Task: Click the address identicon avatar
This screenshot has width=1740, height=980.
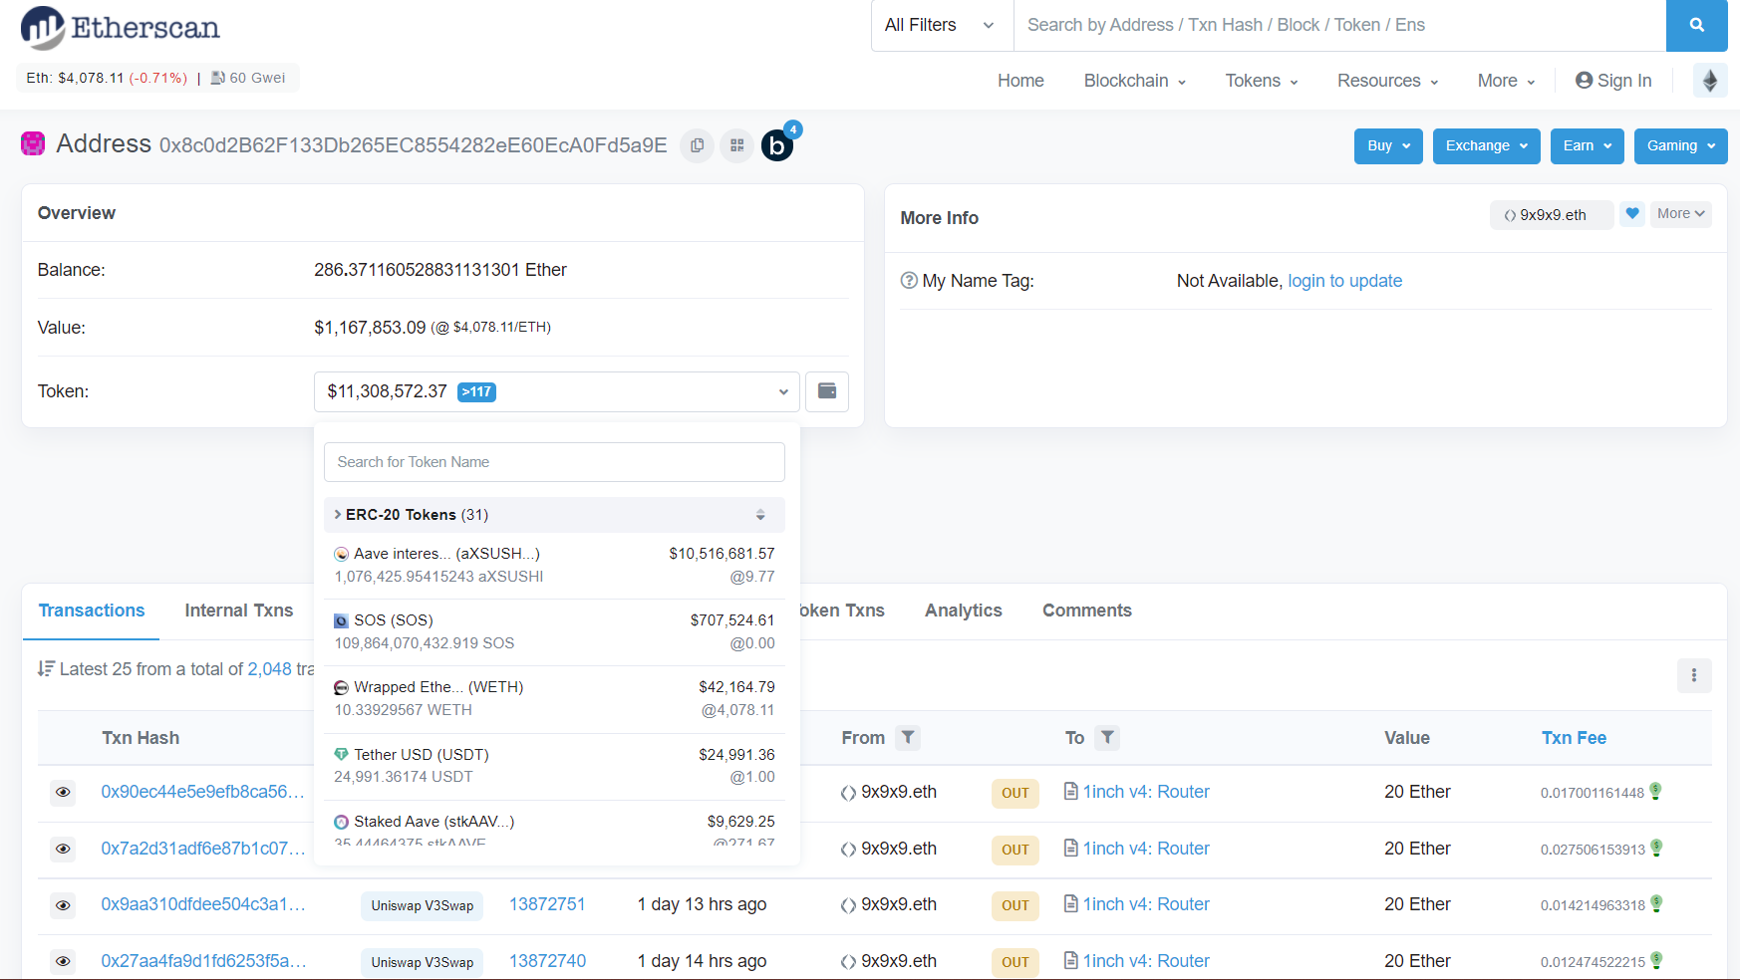Action: (33, 143)
